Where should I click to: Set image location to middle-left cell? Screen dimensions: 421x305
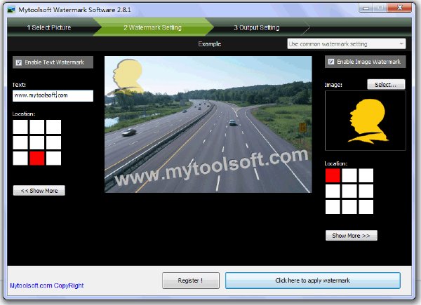point(333,191)
